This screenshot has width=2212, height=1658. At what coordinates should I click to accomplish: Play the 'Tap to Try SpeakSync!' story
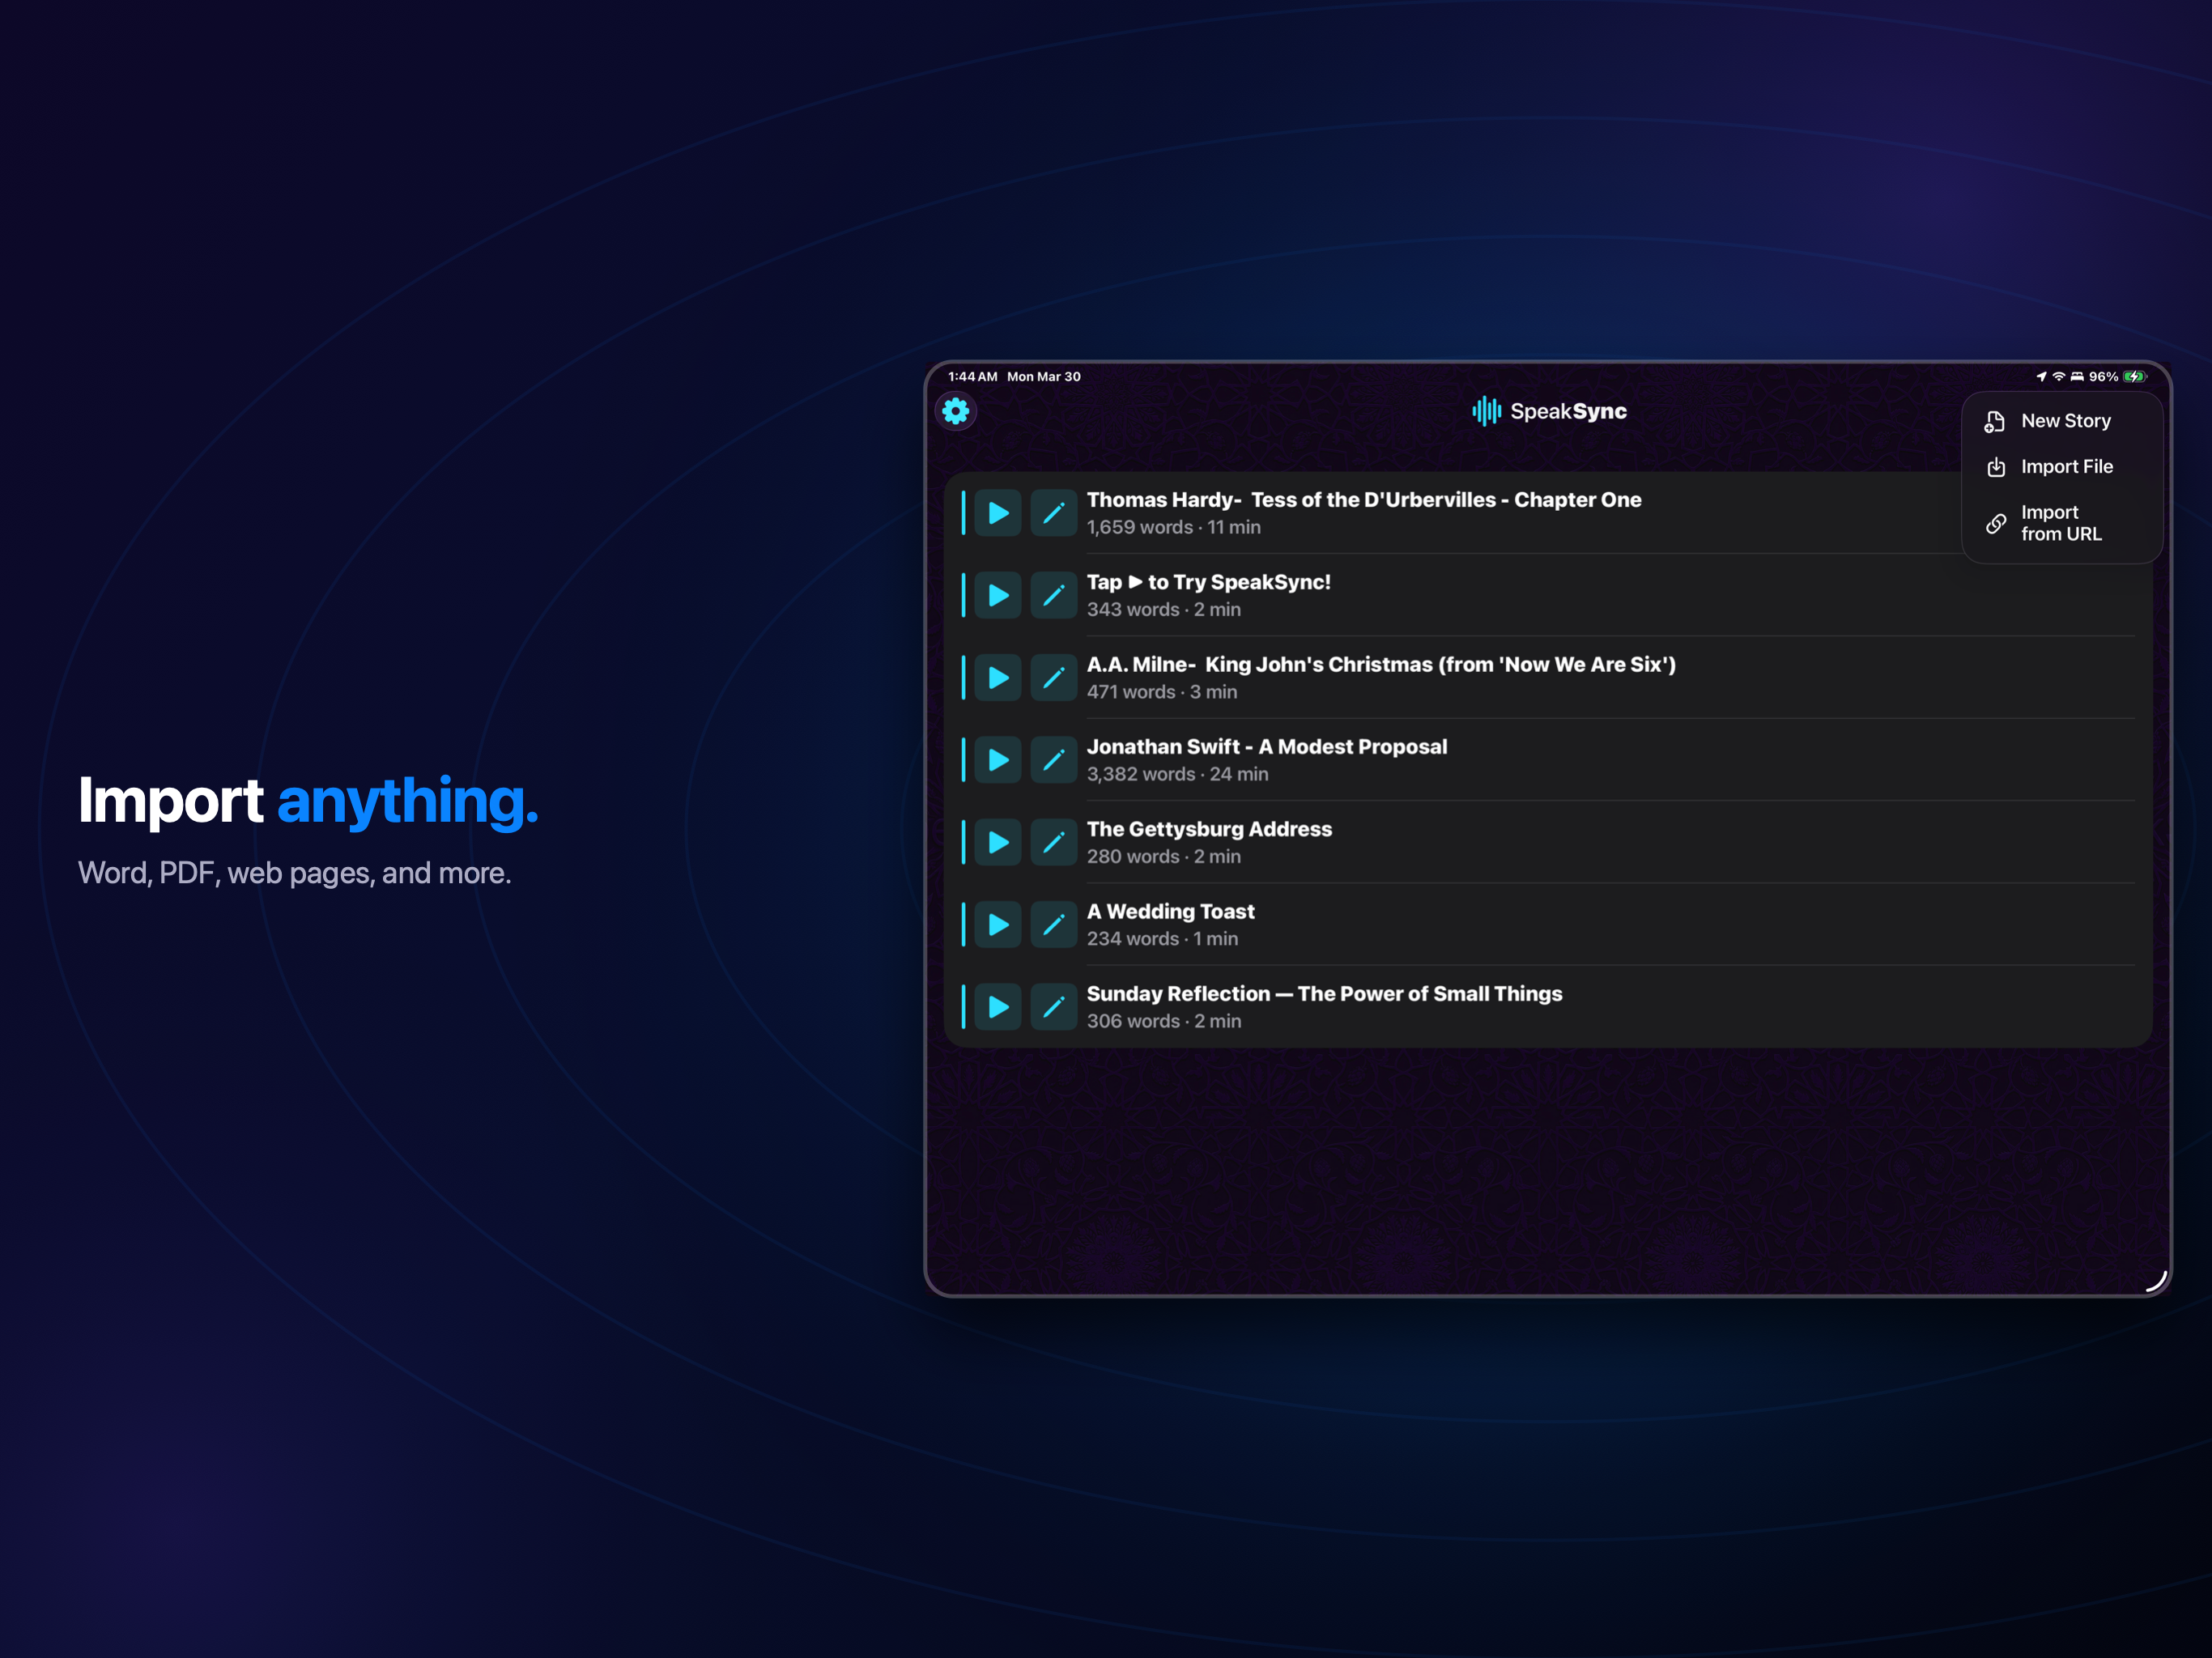(x=998, y=596)
